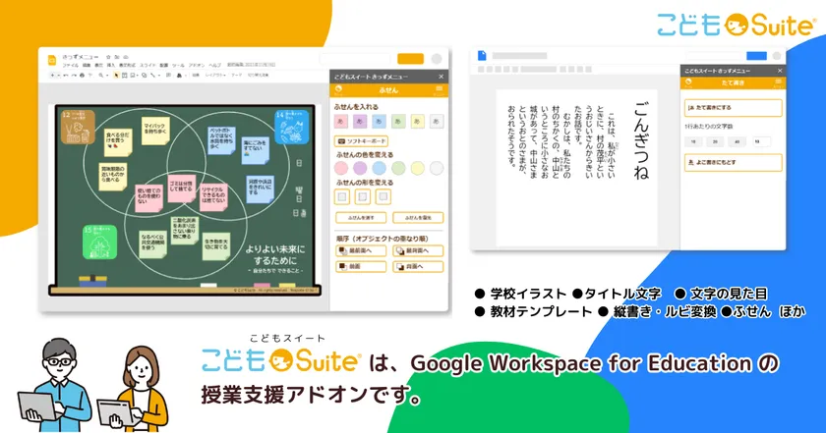
Task: Insert a yellow あ sticky note
Action: click(x=417, y=122)
